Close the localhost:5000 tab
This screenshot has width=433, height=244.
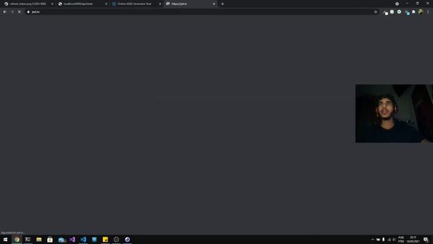click(x=106, y=4)
